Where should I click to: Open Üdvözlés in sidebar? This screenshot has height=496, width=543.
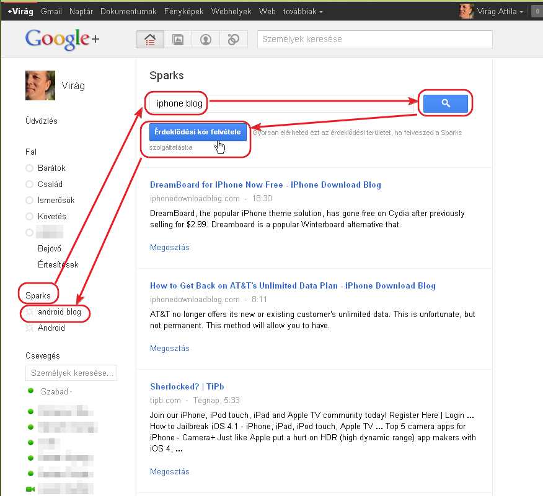click(x=41, y=121)
